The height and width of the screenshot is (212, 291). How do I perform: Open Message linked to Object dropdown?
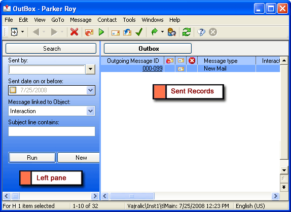pyautogui.click(x=90, y=111)
